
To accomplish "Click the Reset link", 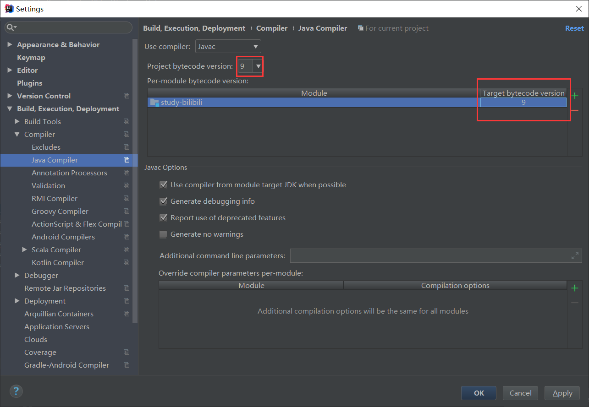I will click(x=574, y=28).
